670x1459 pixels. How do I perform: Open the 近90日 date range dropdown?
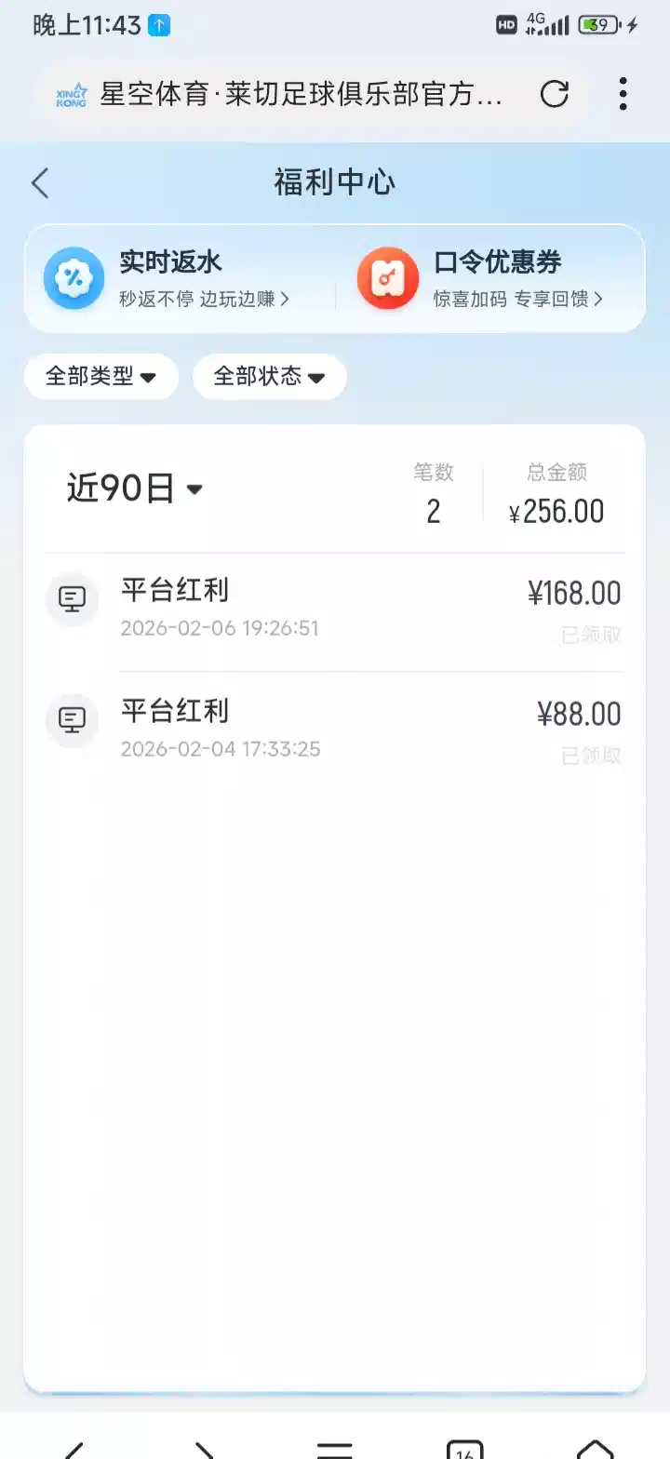click(135, 489)
